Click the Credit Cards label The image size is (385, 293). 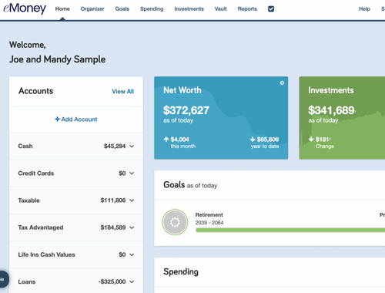[x=36, y=173]
